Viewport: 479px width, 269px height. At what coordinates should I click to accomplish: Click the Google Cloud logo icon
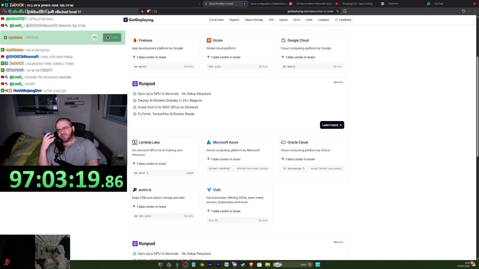click(283, 40)
